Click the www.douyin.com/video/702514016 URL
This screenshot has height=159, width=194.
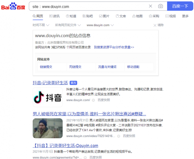coord(91,136)
